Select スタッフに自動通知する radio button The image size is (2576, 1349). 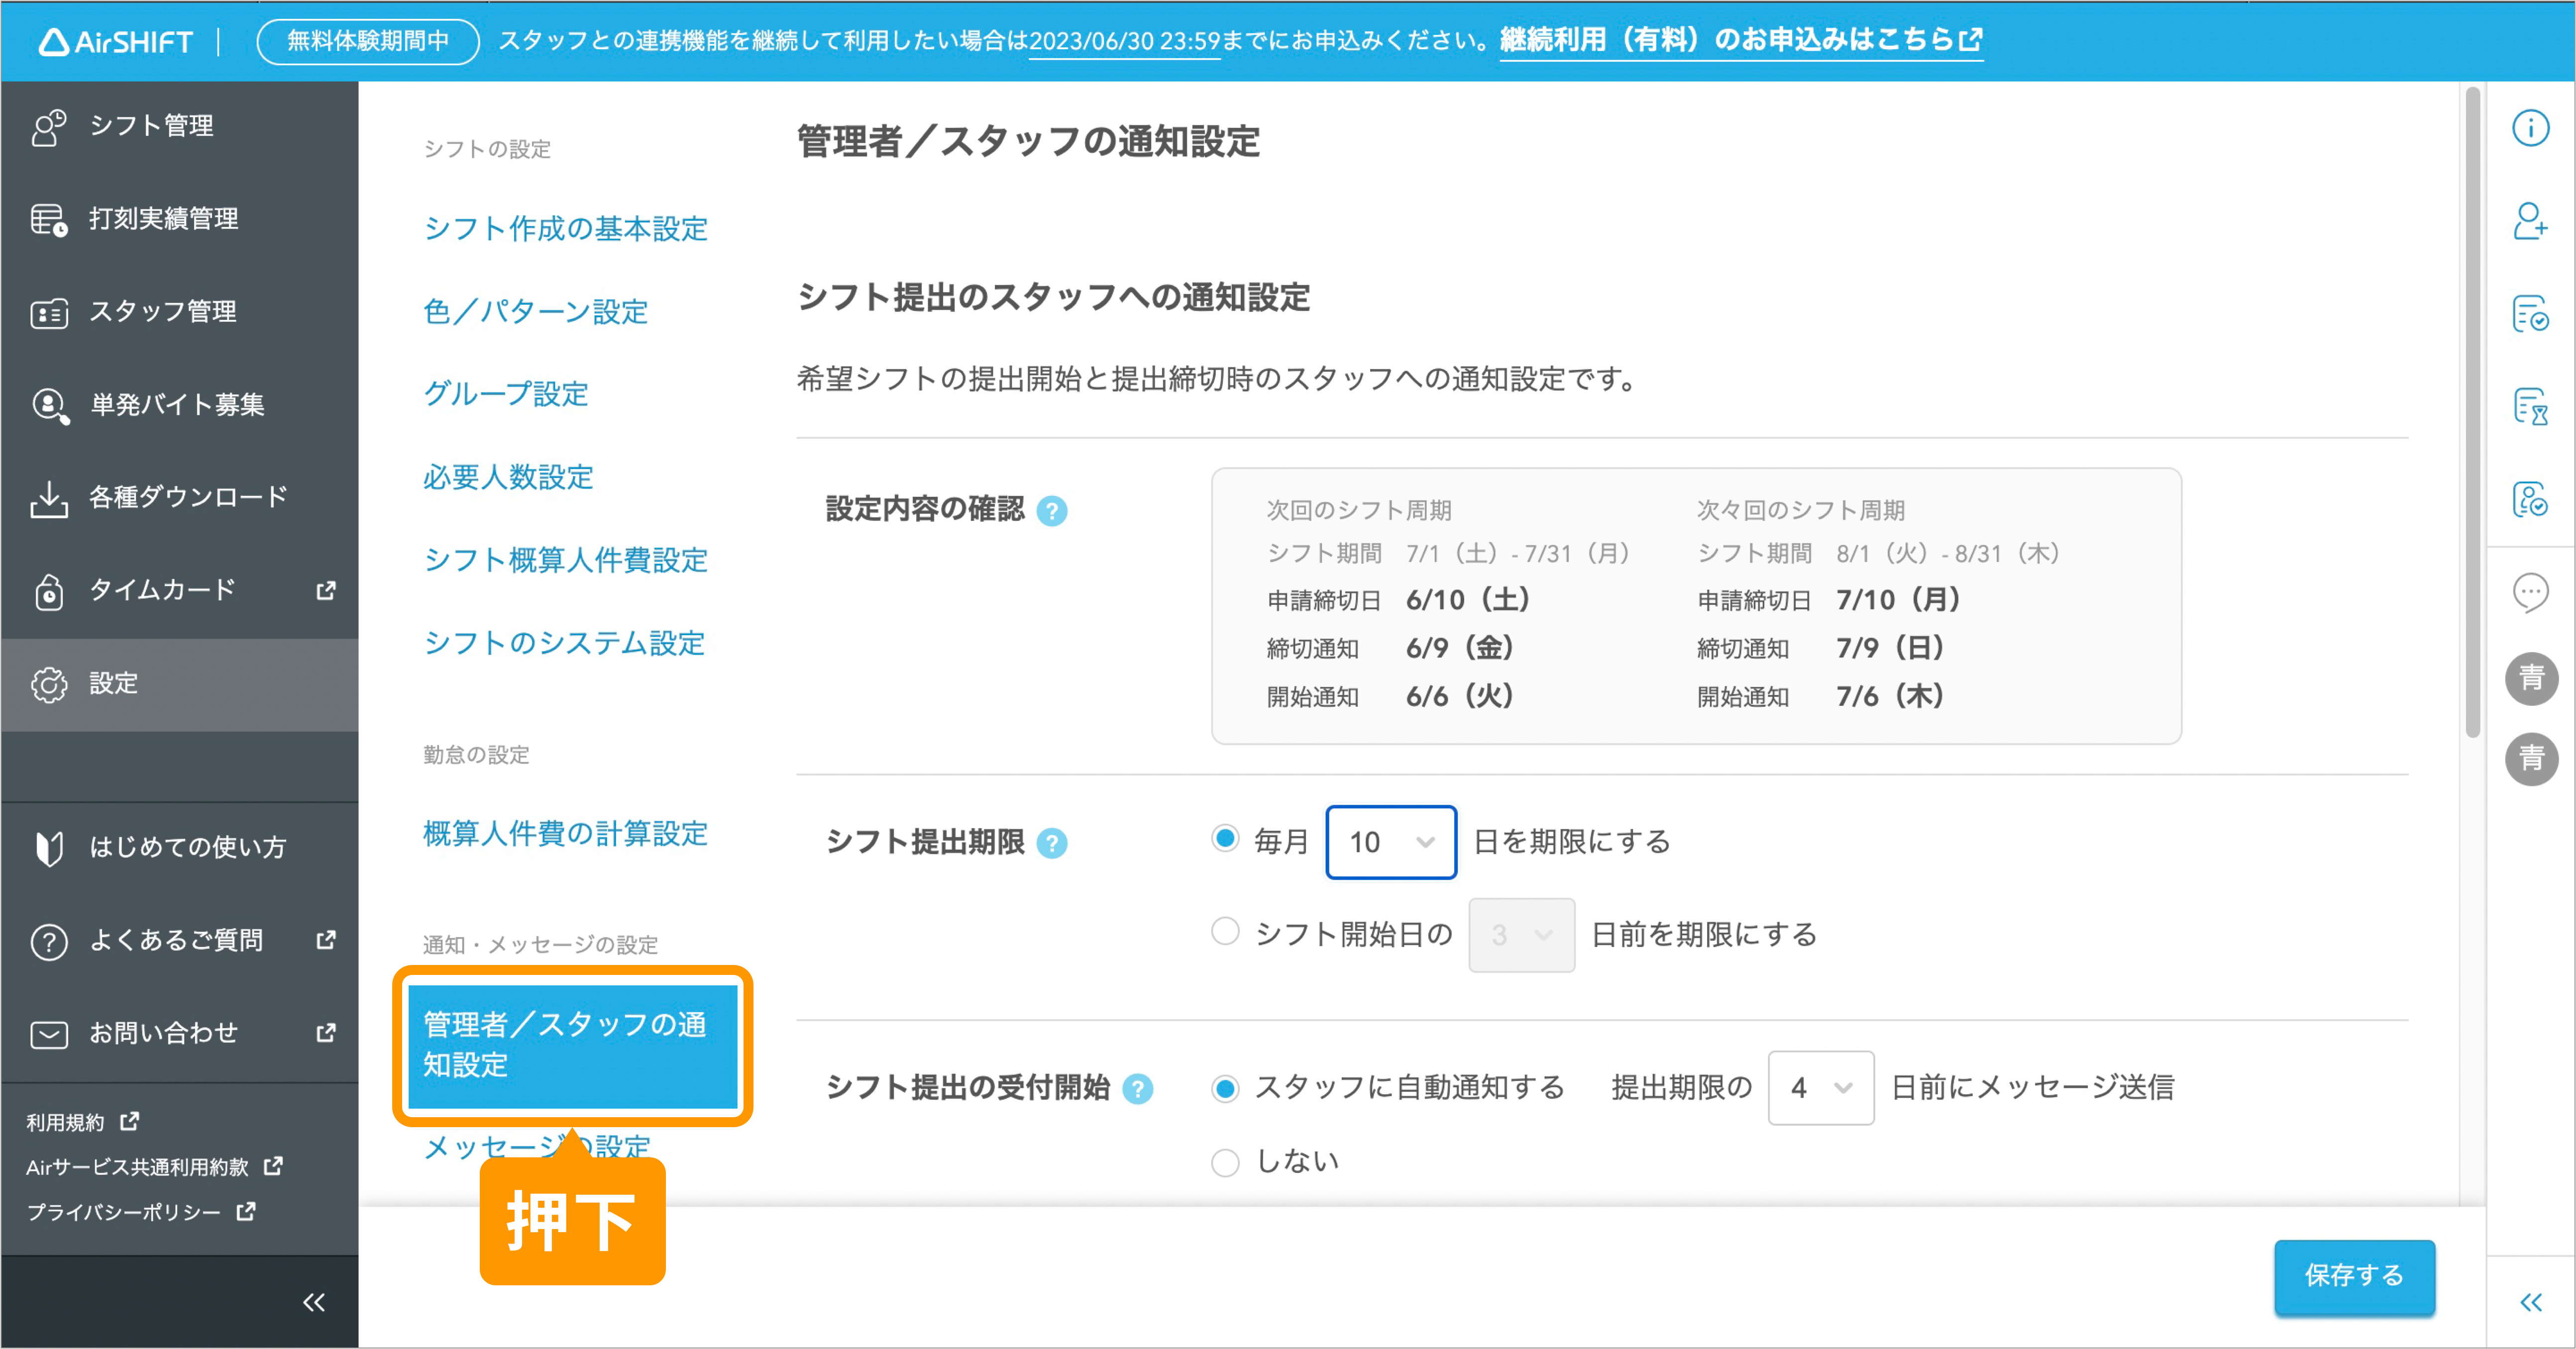[x=1225, y=1088]
